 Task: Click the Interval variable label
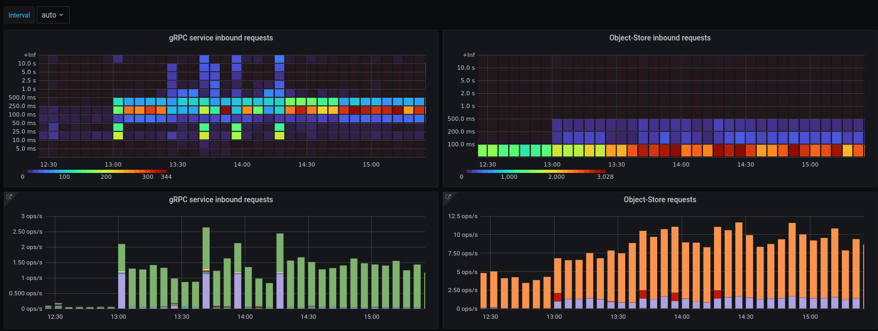19,15
